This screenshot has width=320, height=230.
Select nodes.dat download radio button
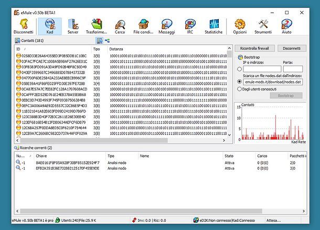point(240,81)
